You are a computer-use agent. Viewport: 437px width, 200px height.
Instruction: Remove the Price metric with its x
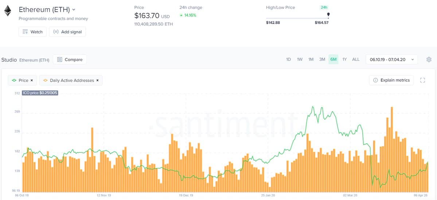click(32, 80)
